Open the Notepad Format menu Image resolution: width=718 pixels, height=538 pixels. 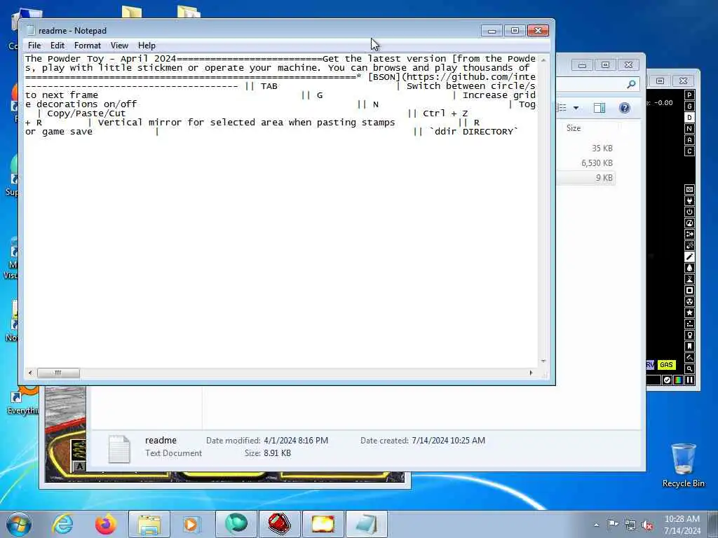pos(88,46)
